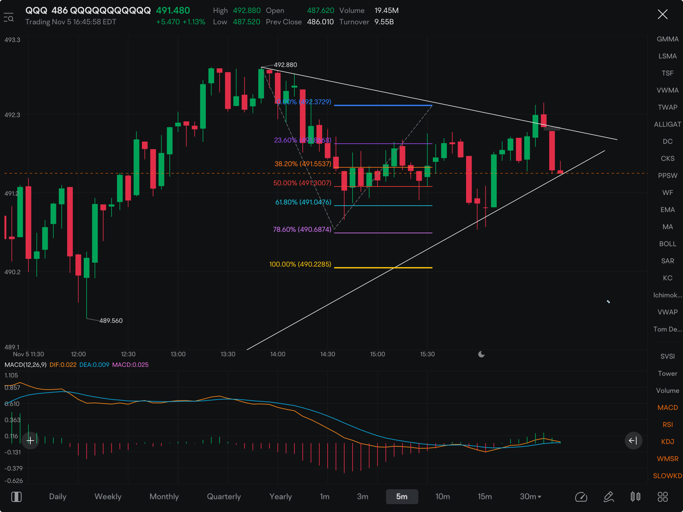Switch to Quarterly timeframe
The height and width of the screenshot is (512, 683).
point(224,497)
